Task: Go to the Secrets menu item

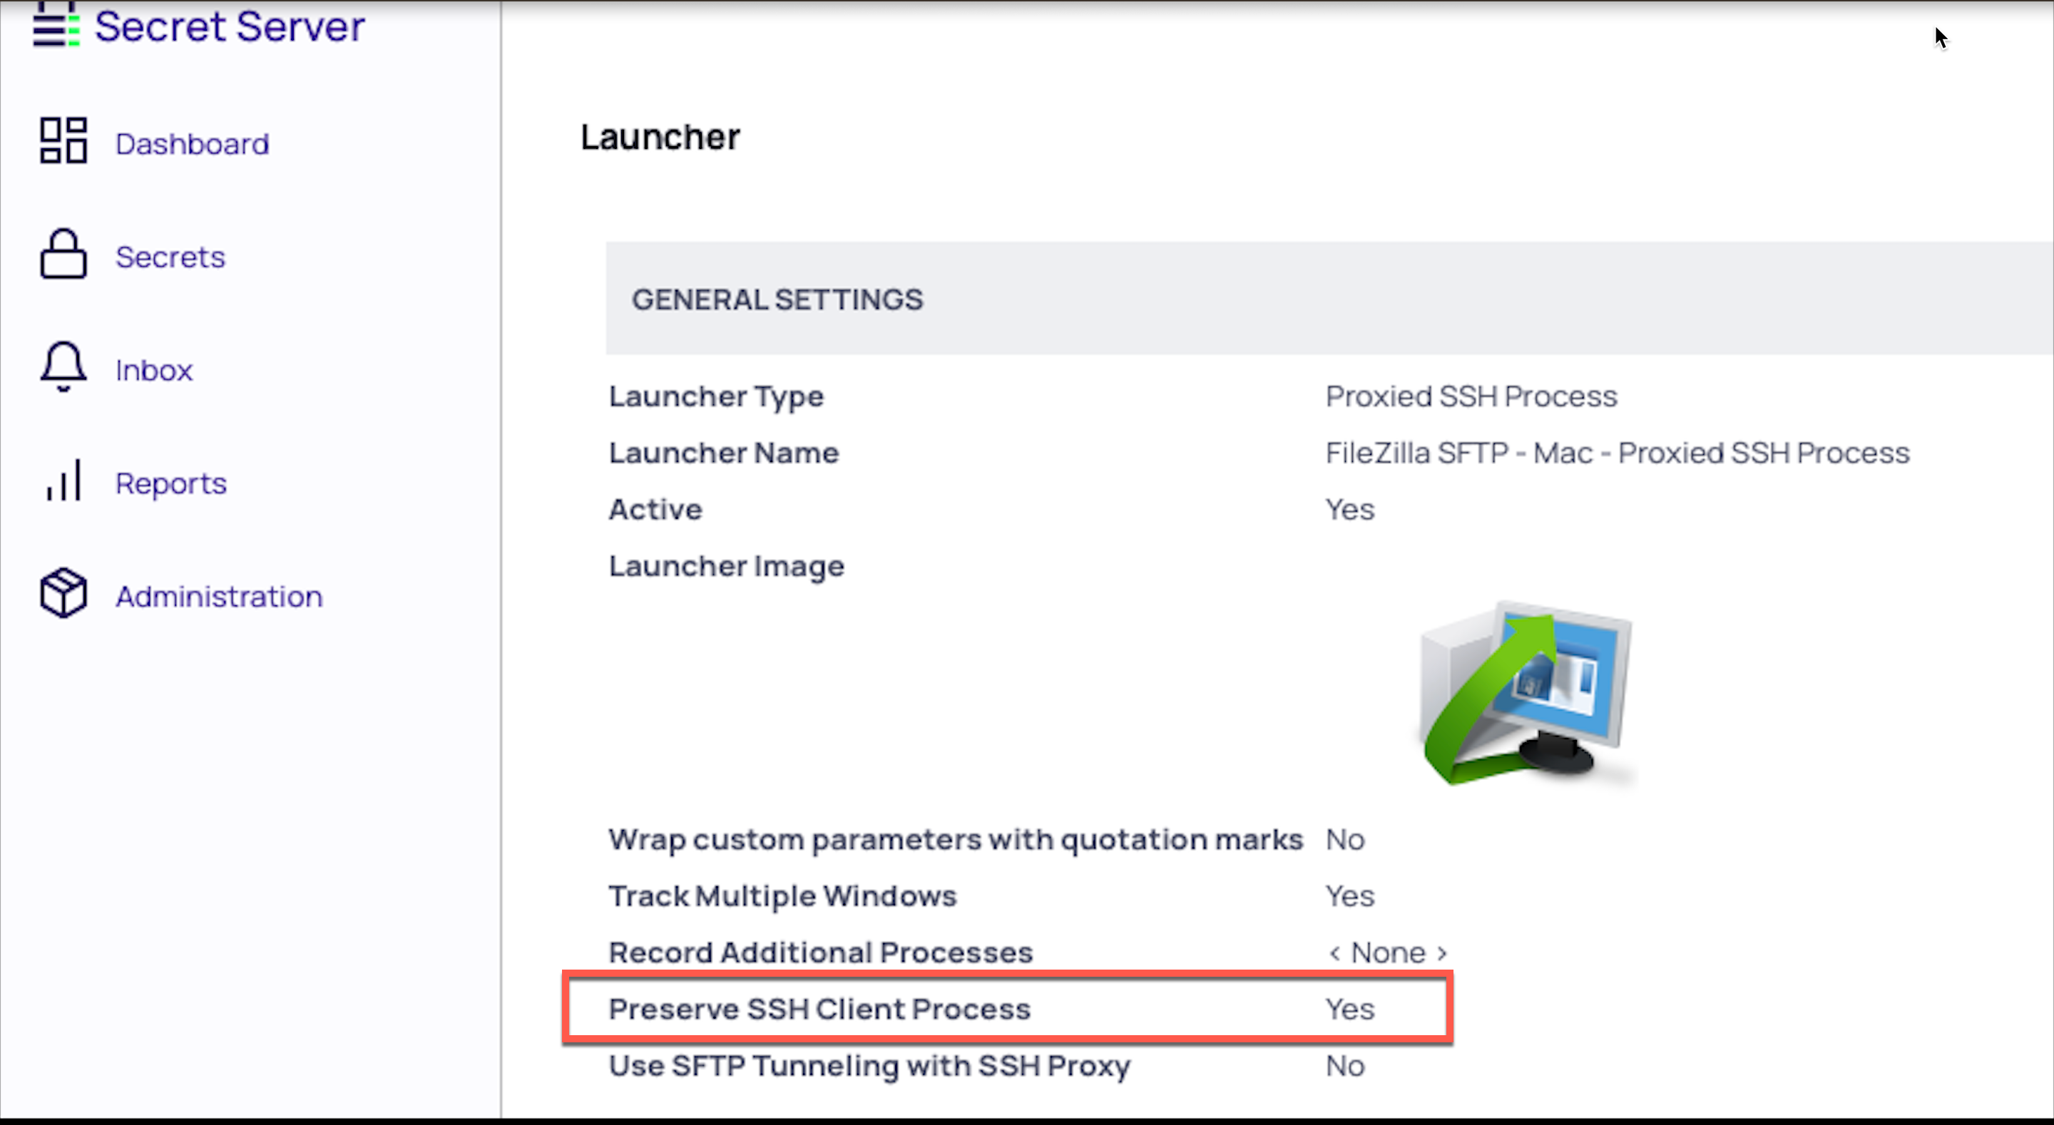Action: tap(170, 257)
